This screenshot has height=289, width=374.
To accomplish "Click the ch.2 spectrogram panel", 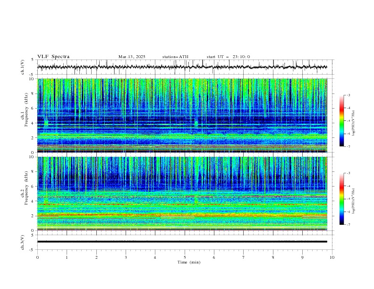I will (x=182, y=194).
